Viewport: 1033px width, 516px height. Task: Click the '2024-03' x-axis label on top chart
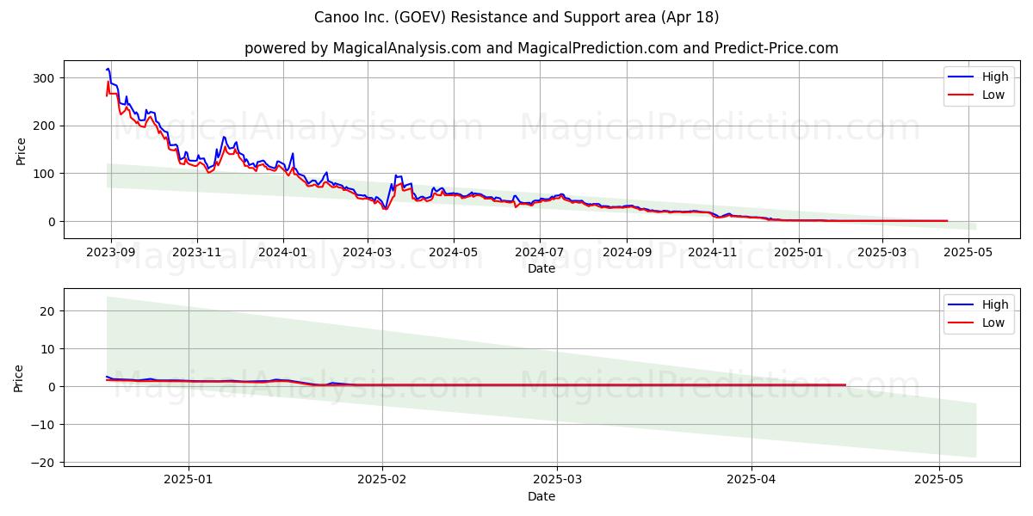[368, 253]
